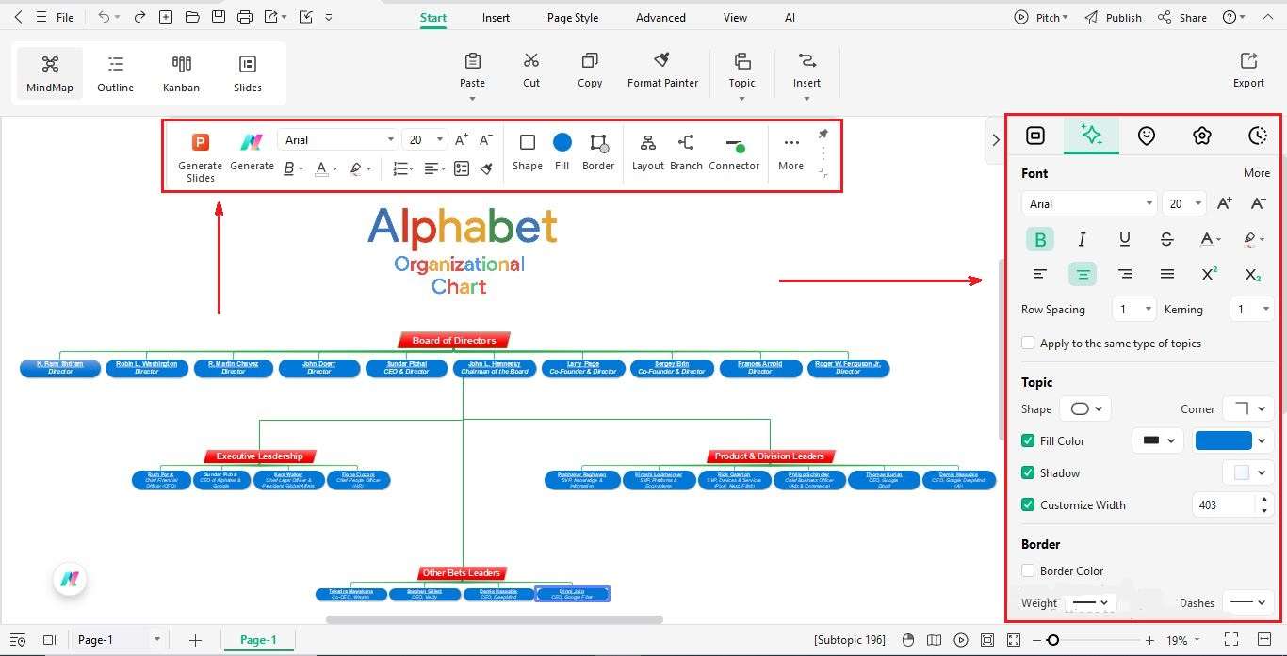
Task: Open the folder icon in top toolbar
Action: [192, 17]
